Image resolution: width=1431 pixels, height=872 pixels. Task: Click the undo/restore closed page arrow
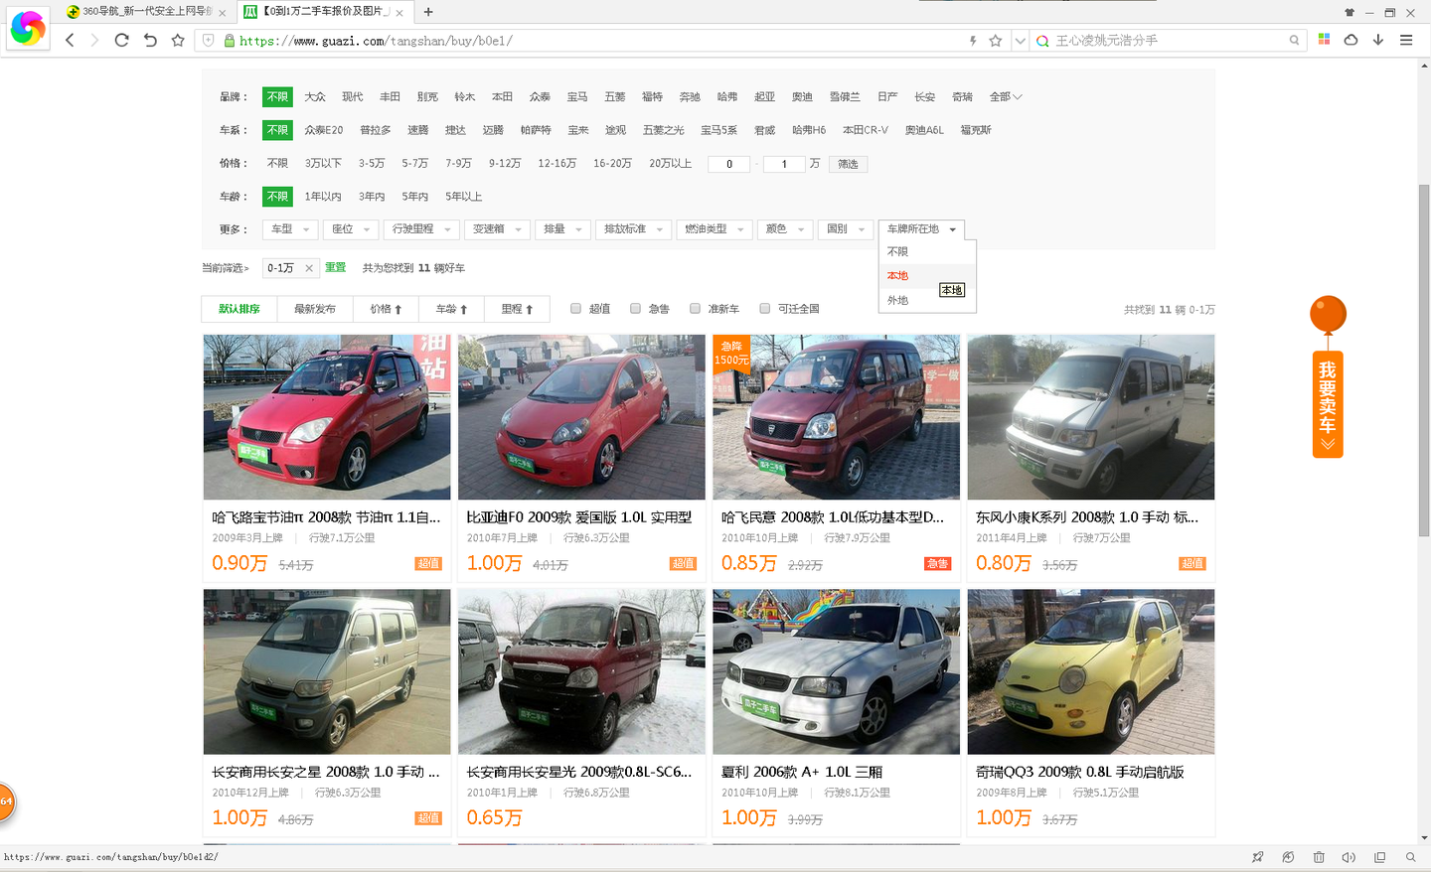[x=150, y=40]
